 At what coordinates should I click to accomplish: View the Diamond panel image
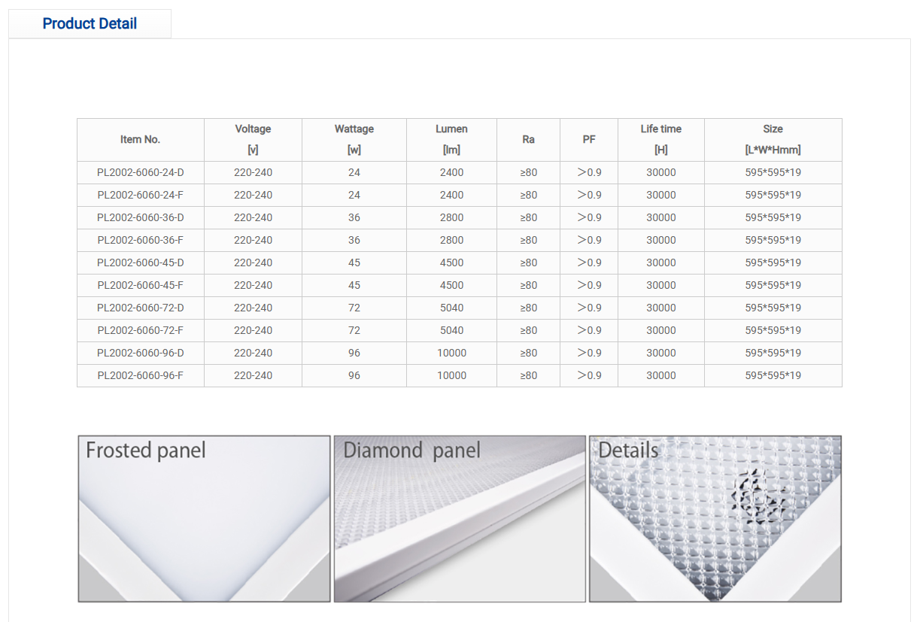coord(460,519)
